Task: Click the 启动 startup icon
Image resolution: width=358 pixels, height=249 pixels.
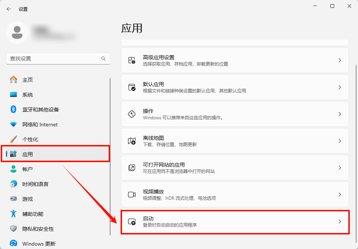Action: (132, 221)
